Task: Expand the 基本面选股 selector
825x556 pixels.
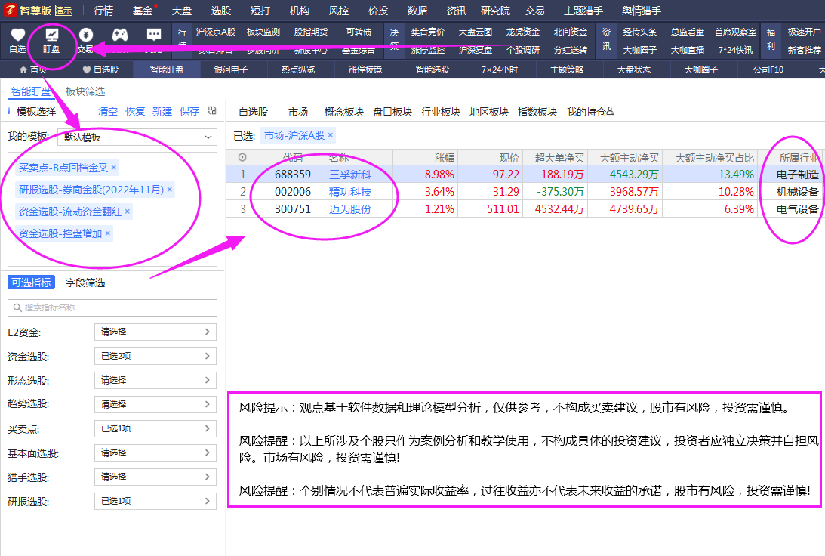Action: (x=155, y=453)
